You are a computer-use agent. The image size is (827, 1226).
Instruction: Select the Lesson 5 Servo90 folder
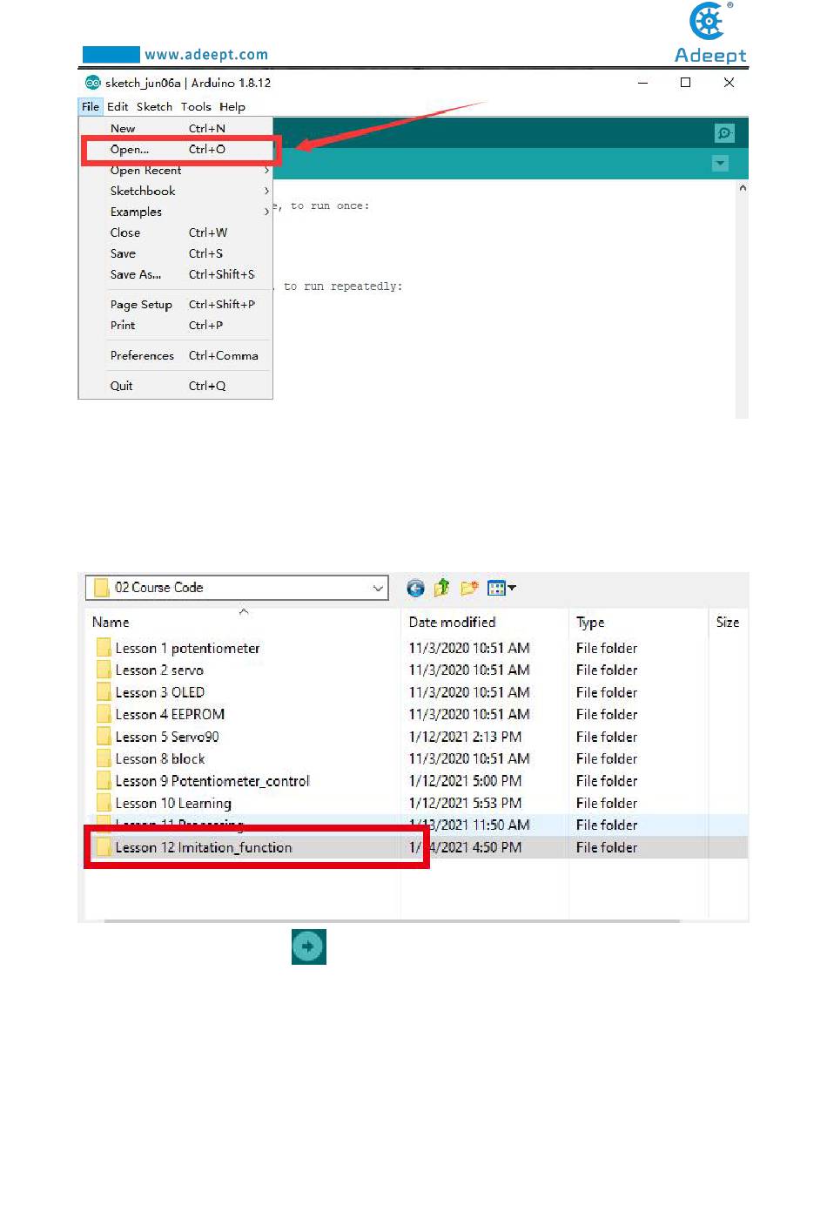(167, 737)
